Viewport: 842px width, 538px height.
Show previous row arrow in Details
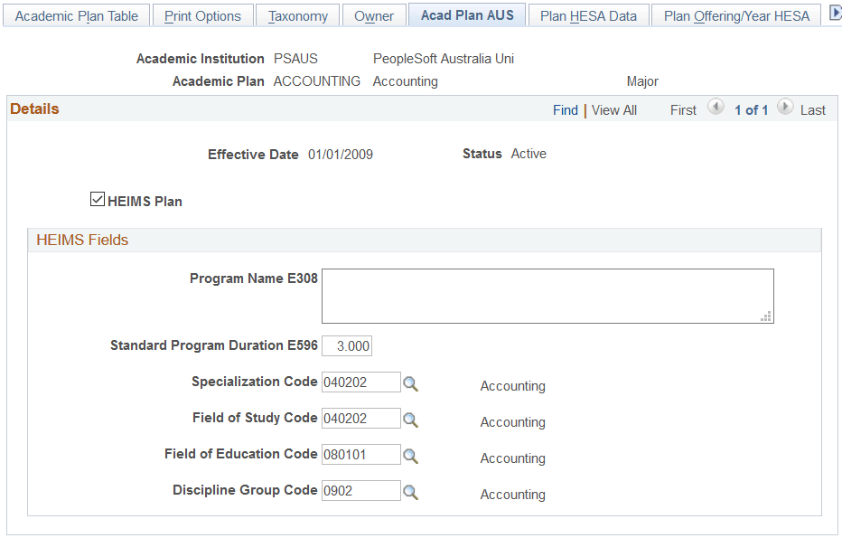pyautogui.click(x=716, y=107)
